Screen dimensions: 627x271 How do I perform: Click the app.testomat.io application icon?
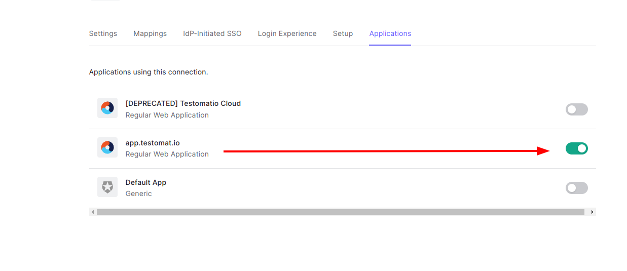[107, 147]
